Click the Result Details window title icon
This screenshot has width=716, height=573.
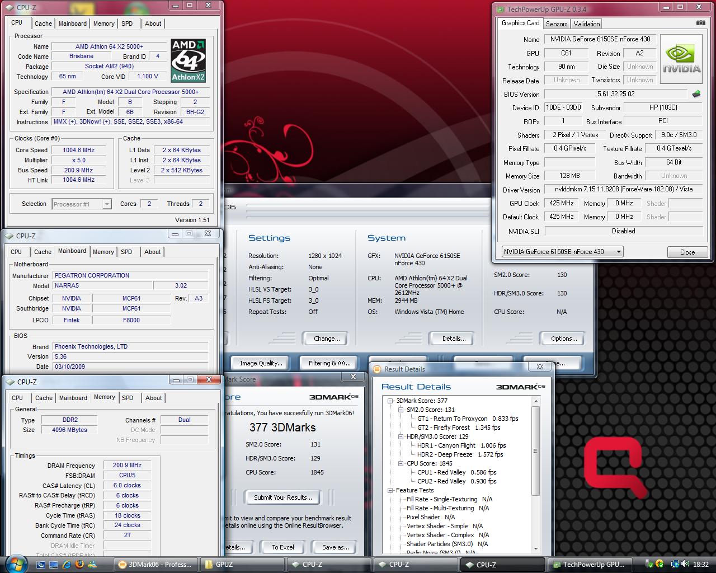[378, 369]
